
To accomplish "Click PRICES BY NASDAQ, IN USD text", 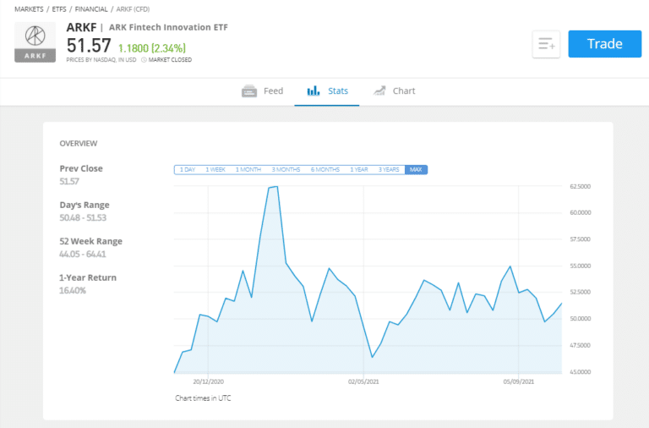I will click(x=101, y=60).
